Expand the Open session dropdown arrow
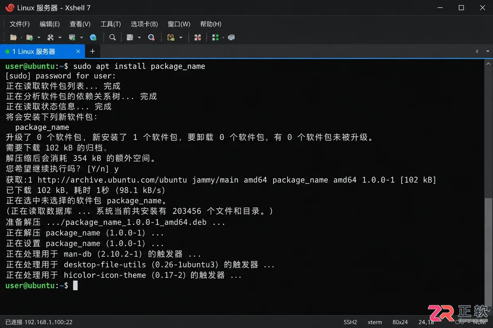The width and height of the screenshot is (493, 328). click(39, 37)
